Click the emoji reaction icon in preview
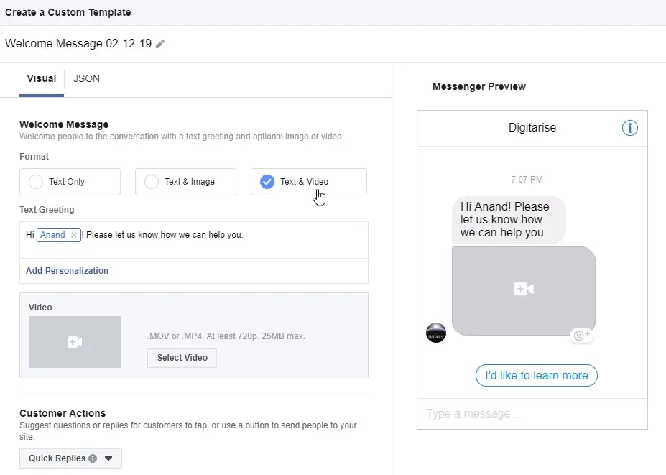The width and height of the screenshot is (666, 475). click(581, 335)
